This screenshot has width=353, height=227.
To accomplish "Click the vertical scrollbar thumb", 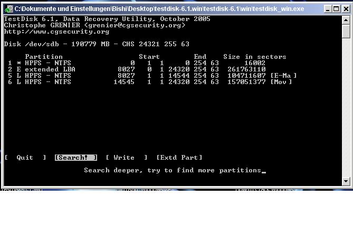I will click(346, 31).
